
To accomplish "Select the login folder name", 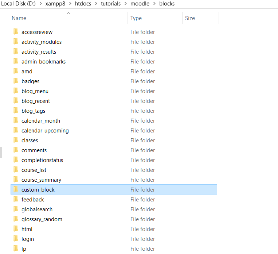I will 28,239.
